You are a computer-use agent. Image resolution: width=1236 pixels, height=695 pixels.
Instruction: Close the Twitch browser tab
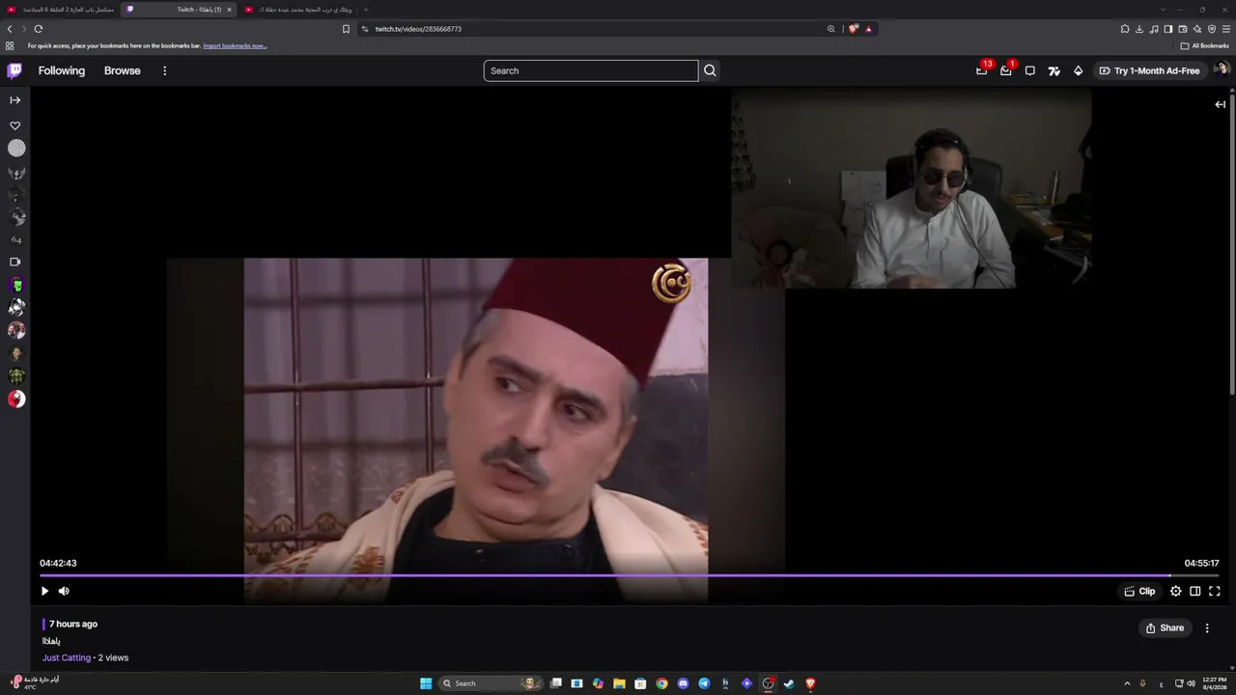pyautogui.click(x=229, y=10)
